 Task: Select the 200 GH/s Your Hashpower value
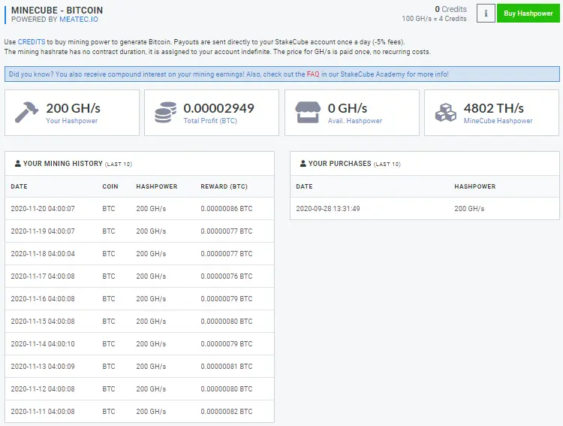point(74,108)
